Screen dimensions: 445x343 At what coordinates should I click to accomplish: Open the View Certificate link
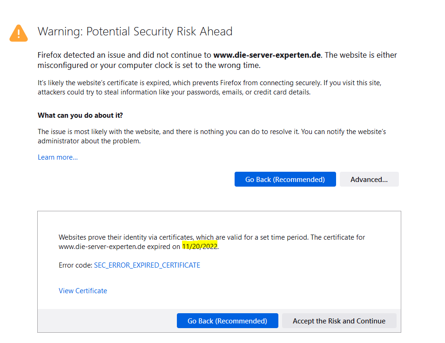[83, 291]
